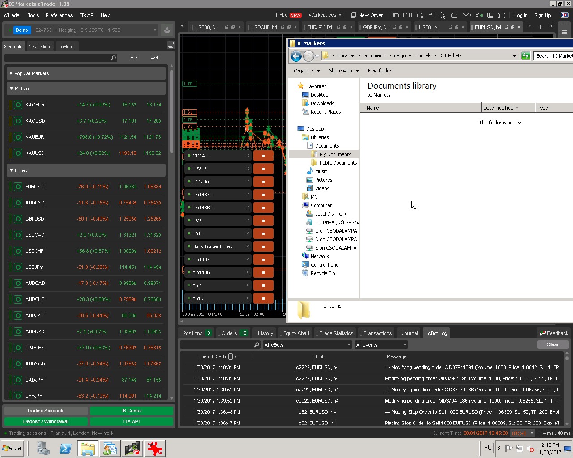Open the chart layout grid icon
573x458 pixels.
[564, 32]
